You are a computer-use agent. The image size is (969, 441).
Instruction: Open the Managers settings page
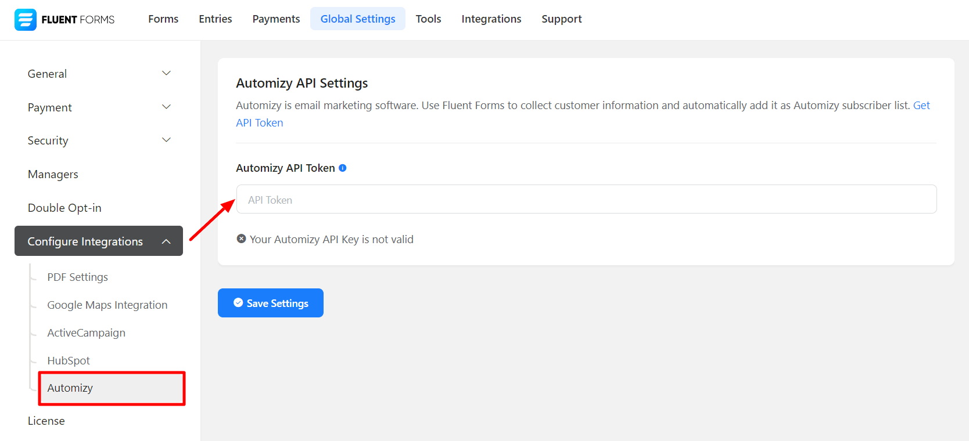point(53,175)
